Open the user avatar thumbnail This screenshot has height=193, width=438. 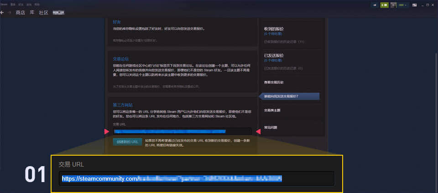tap(393, 5)
